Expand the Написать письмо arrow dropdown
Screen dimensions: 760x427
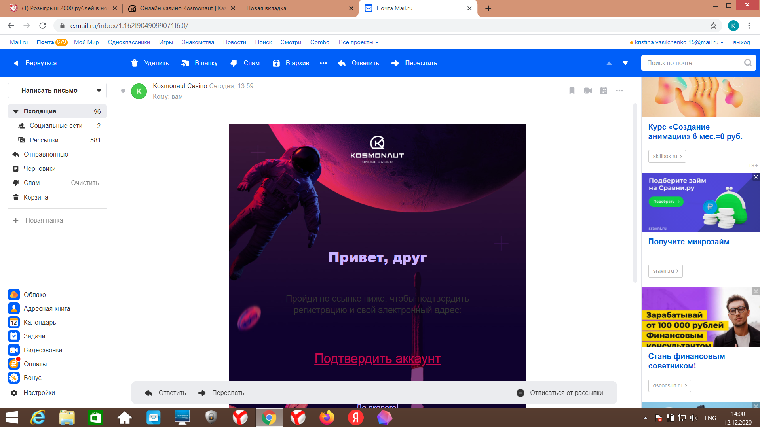[99, 90]
